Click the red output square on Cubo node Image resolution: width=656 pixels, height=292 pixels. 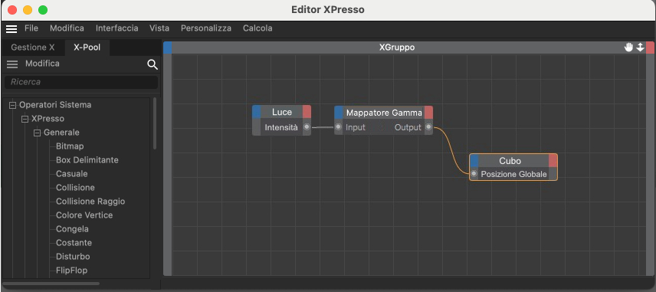(x=553, y=161)
